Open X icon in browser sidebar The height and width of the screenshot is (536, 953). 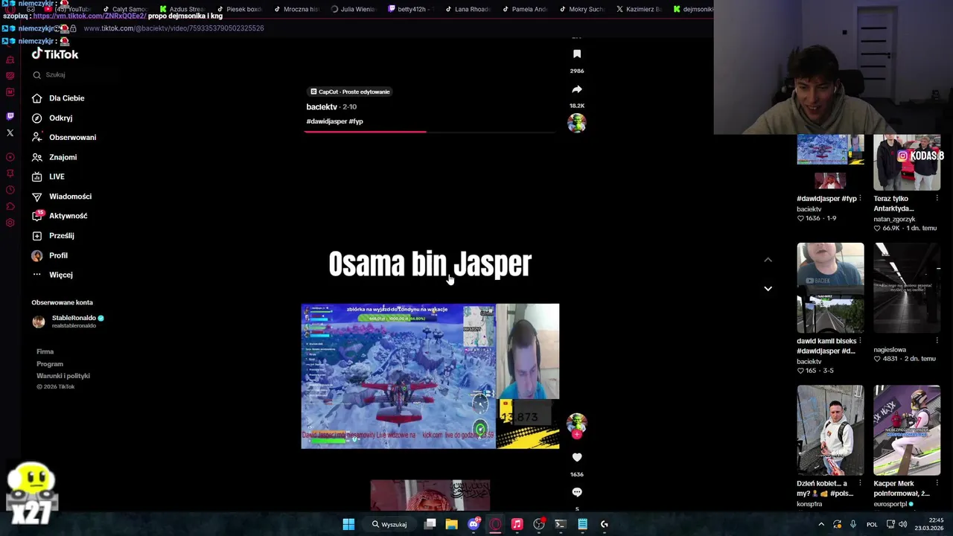10,133
